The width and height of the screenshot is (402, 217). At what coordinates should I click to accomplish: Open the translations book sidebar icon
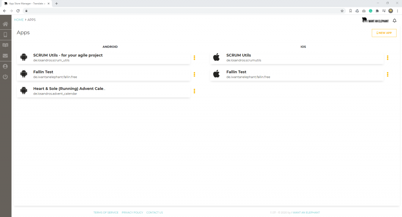click(5, 45)
